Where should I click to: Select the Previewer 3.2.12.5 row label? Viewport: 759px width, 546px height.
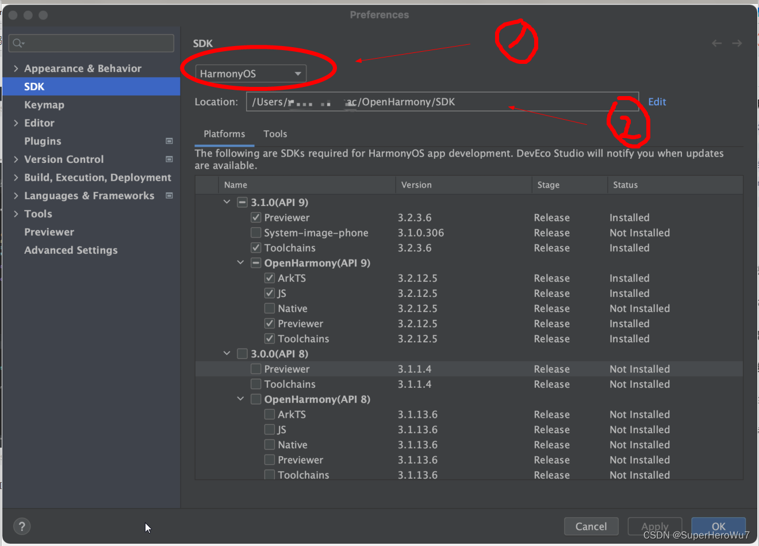[300, 324]
